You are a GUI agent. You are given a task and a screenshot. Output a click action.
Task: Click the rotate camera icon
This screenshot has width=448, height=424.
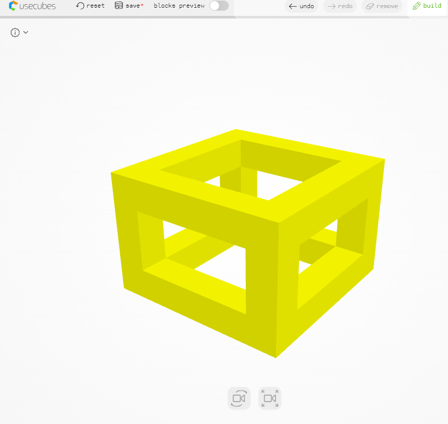click(239, 398)
